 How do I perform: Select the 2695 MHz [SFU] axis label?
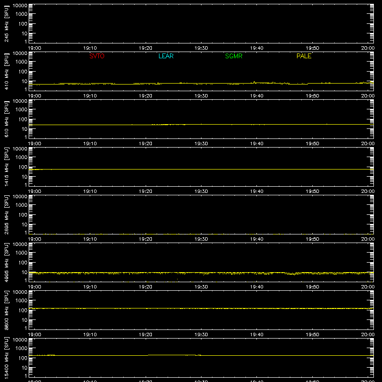tap(6, 214)
